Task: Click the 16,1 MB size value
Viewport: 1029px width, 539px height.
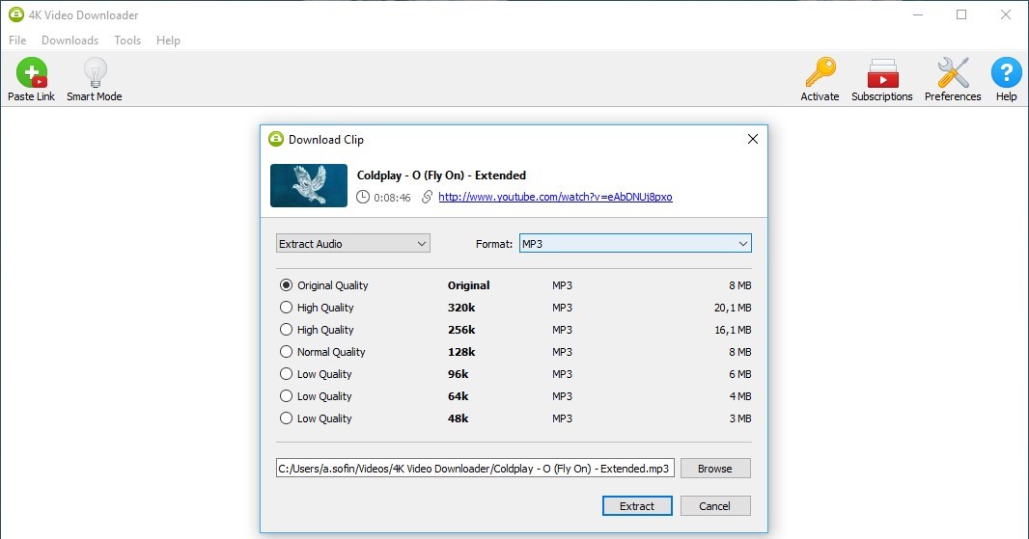Action: click(x=733, y=330)
